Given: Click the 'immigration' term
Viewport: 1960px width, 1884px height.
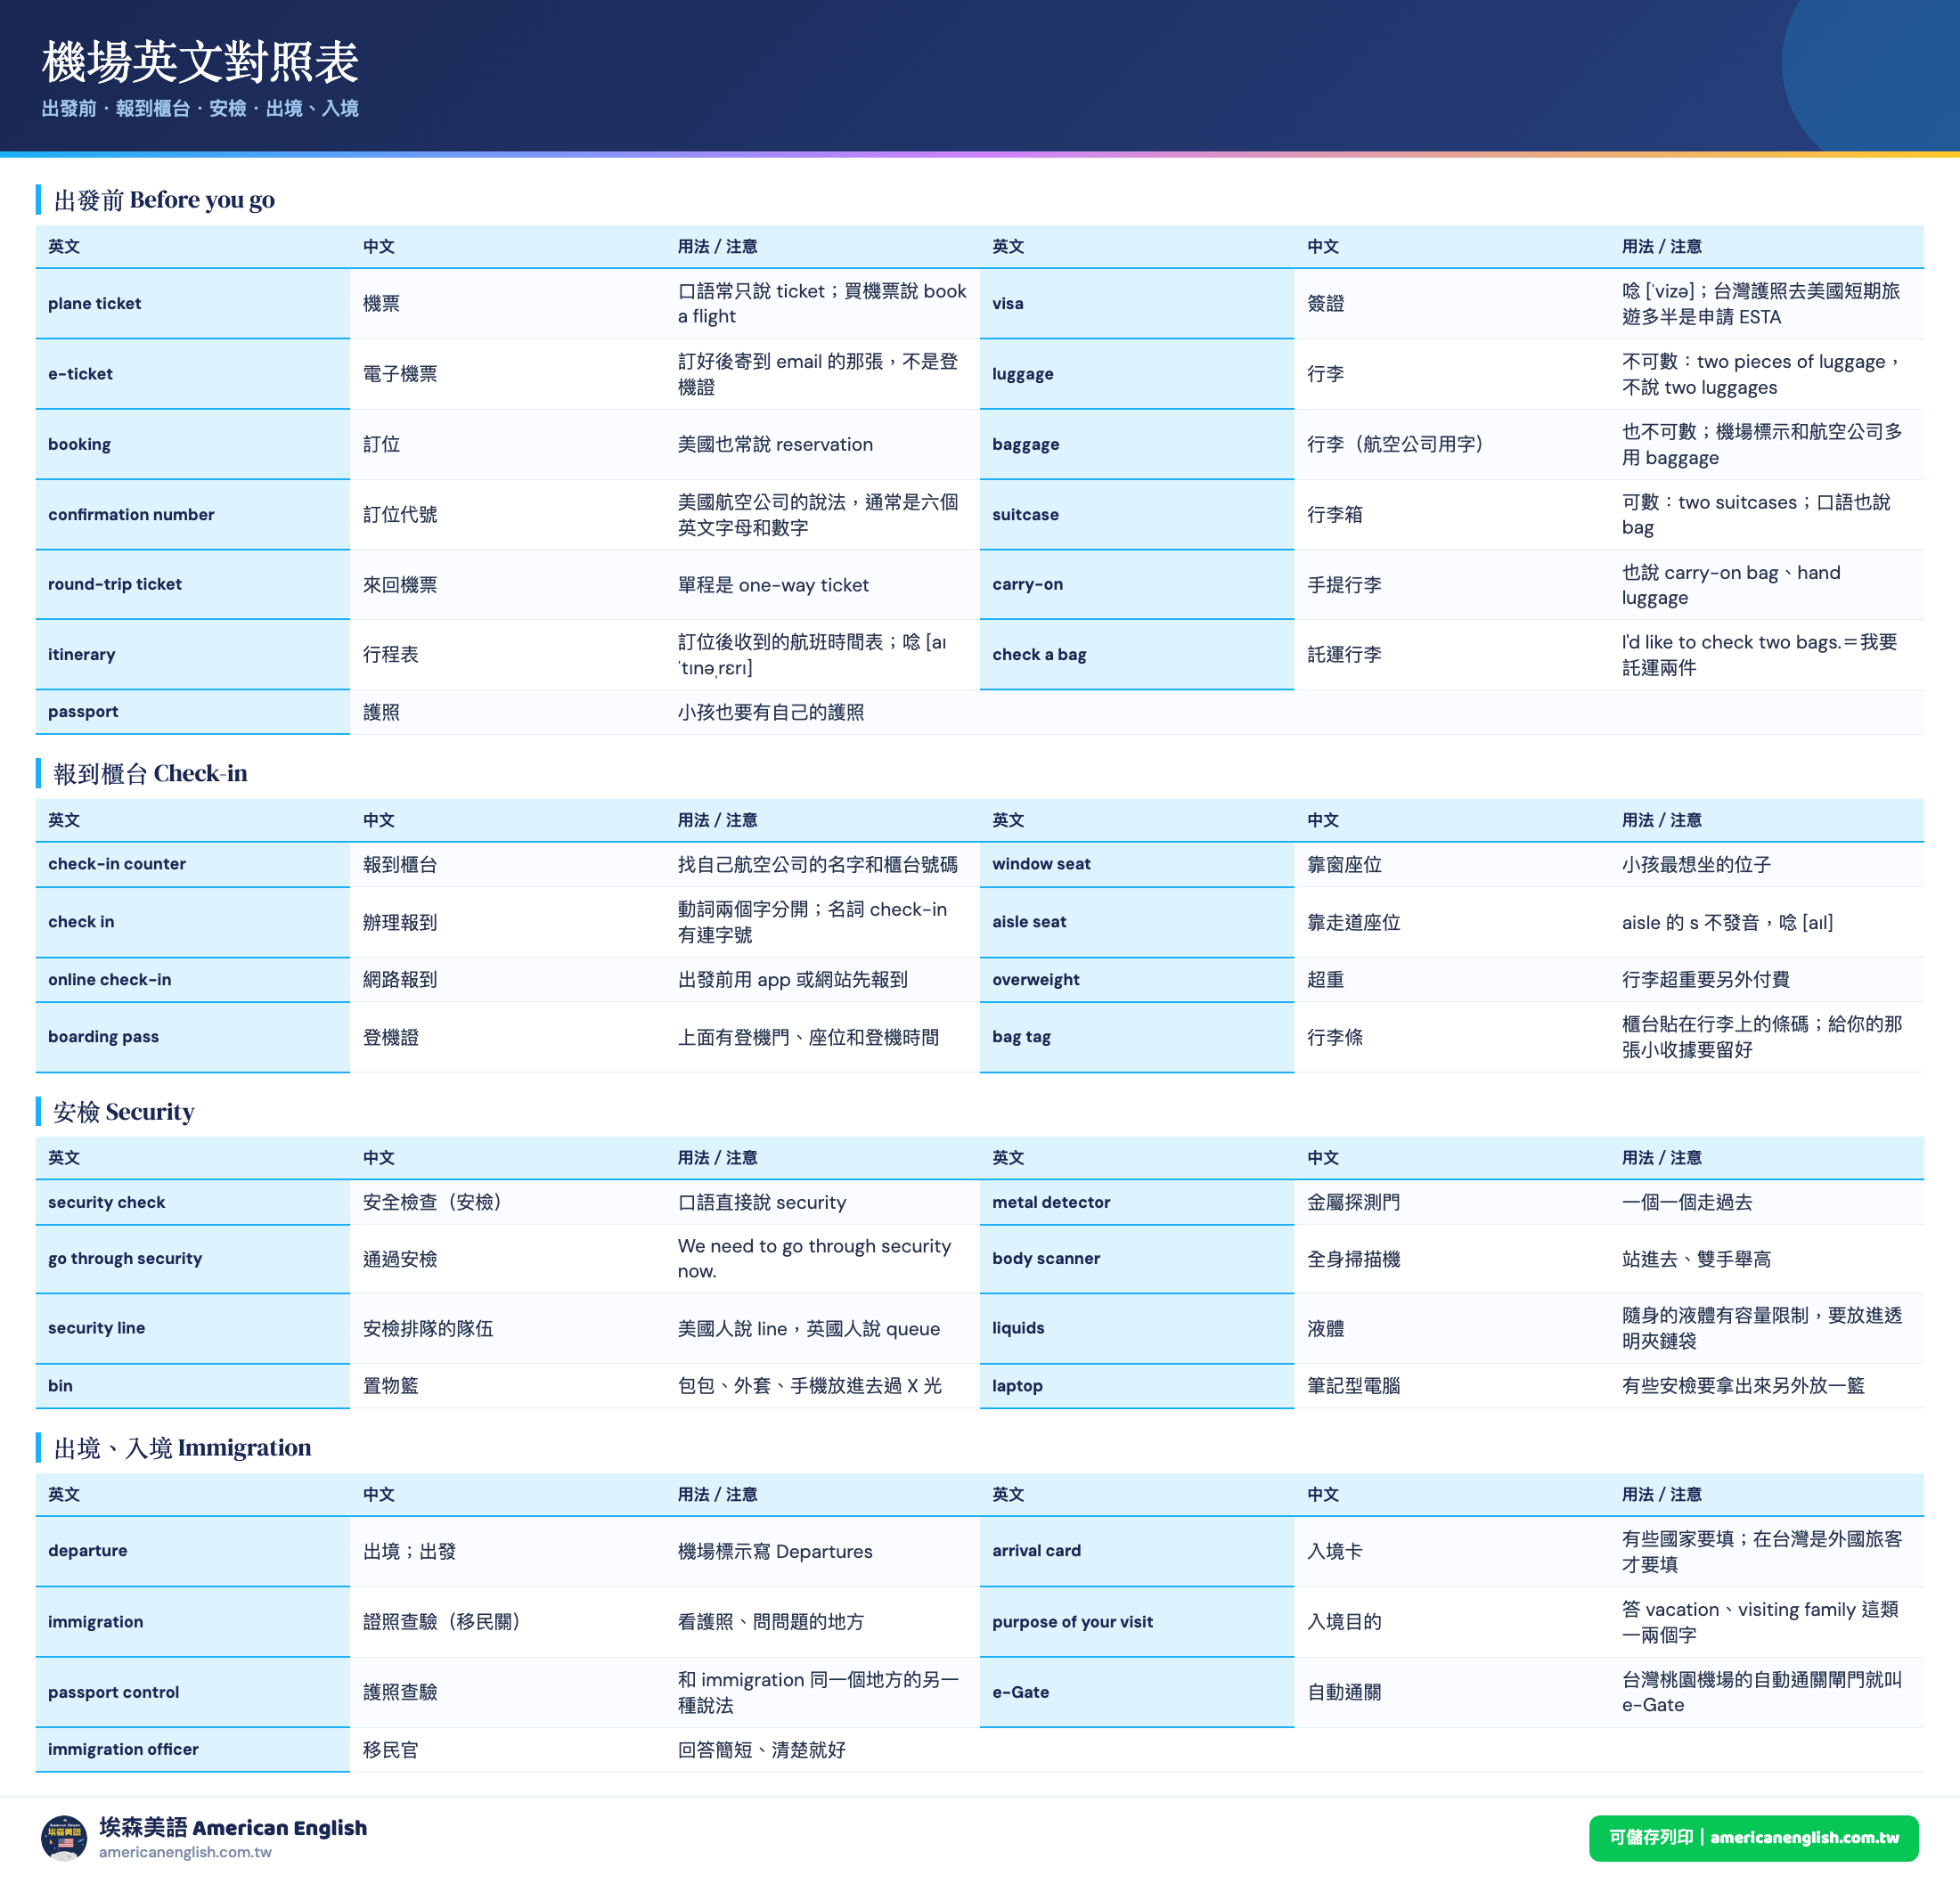Looking at the screenshot, I should (95, 1622).
